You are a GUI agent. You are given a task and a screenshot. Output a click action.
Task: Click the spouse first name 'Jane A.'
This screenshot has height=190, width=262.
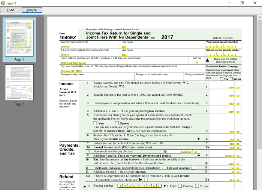coord(65,55)
